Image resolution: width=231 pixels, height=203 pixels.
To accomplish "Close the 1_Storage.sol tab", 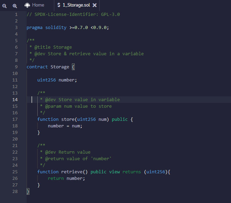I will 95,5.
